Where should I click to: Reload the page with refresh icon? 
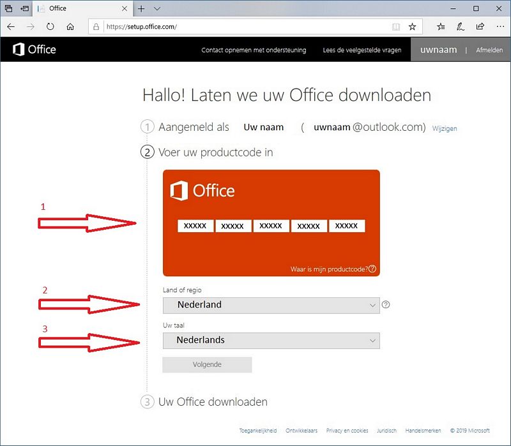(50, 27)
